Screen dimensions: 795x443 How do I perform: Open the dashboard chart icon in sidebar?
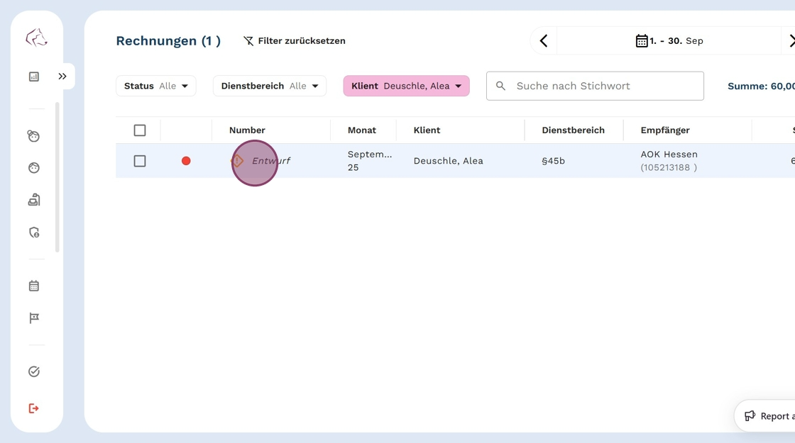pos(34,77)
